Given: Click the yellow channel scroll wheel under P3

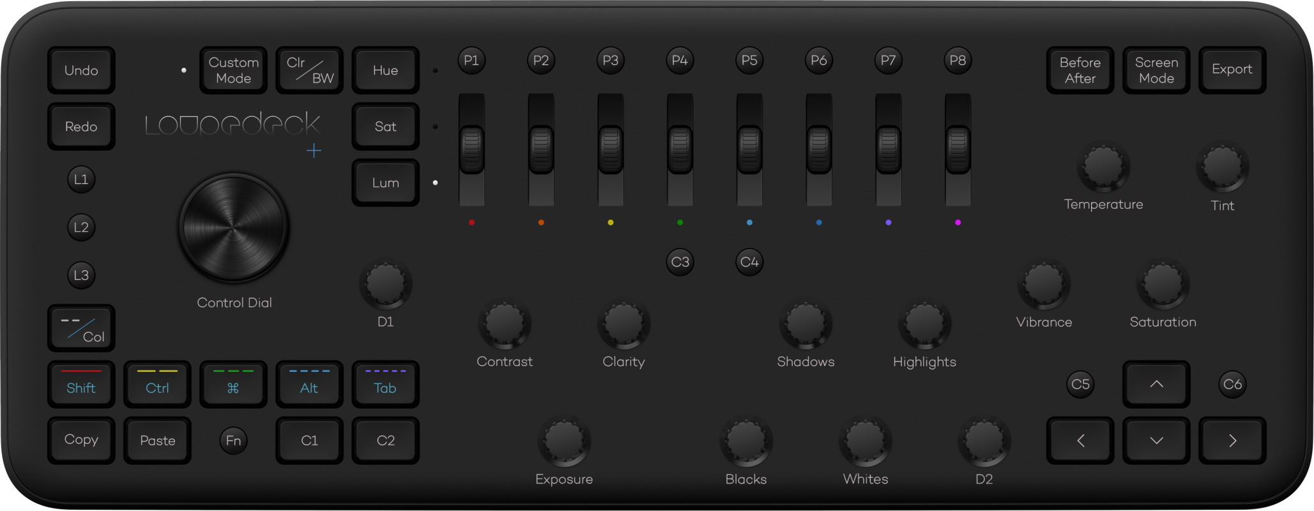Looking at the screenshot, I should click(x=611, y=149).
